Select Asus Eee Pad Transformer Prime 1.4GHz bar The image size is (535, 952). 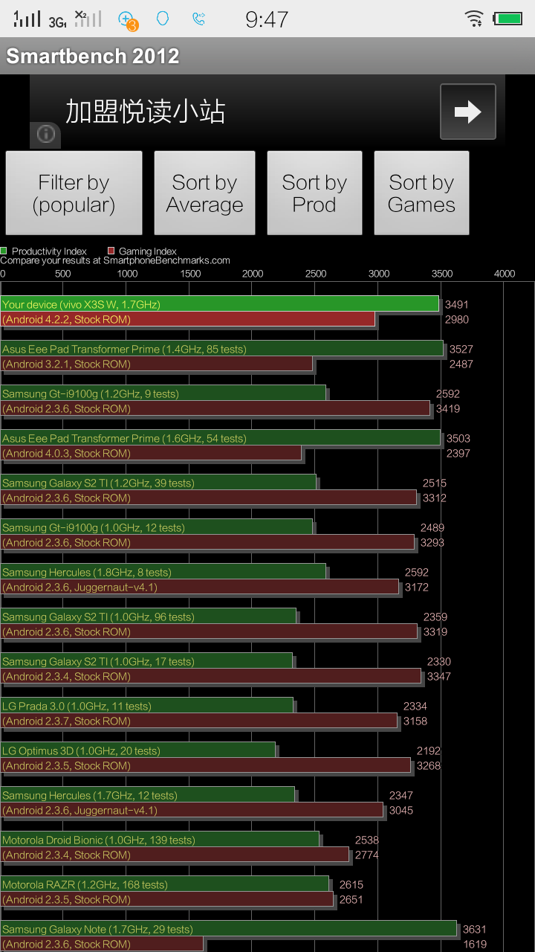(x=221, y=349)
